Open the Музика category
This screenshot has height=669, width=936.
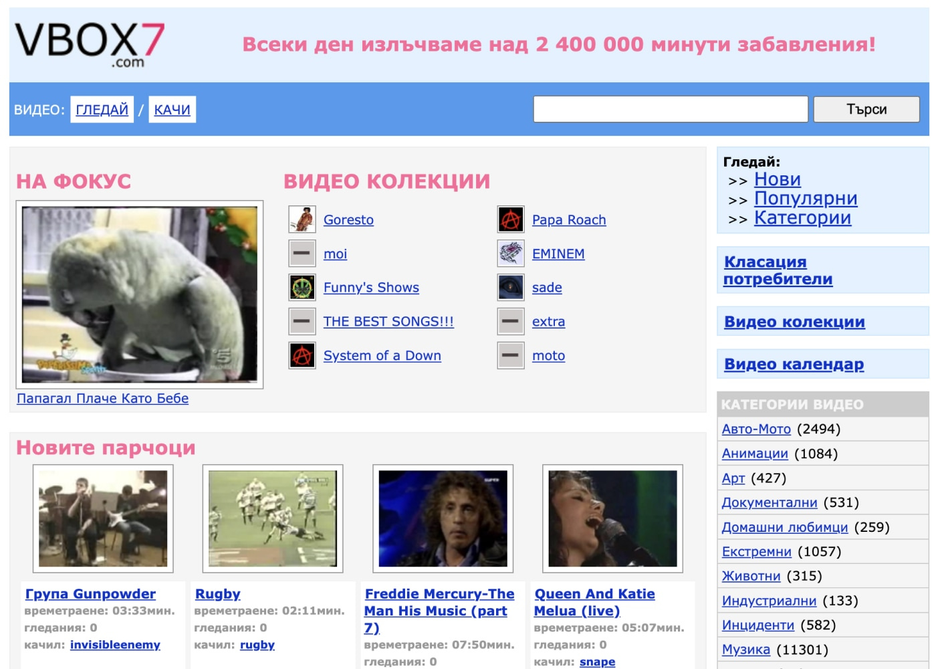(746, 650)
